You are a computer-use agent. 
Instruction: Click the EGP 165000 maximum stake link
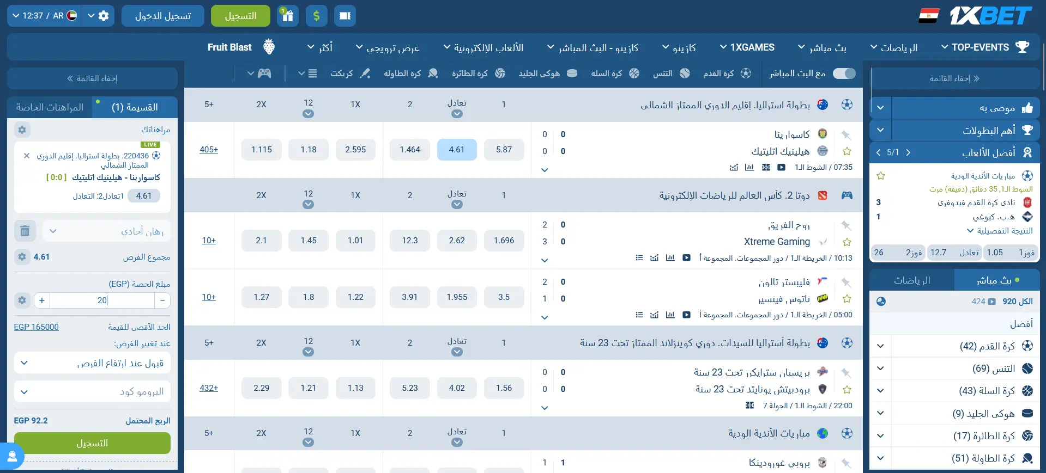point(36,327)
